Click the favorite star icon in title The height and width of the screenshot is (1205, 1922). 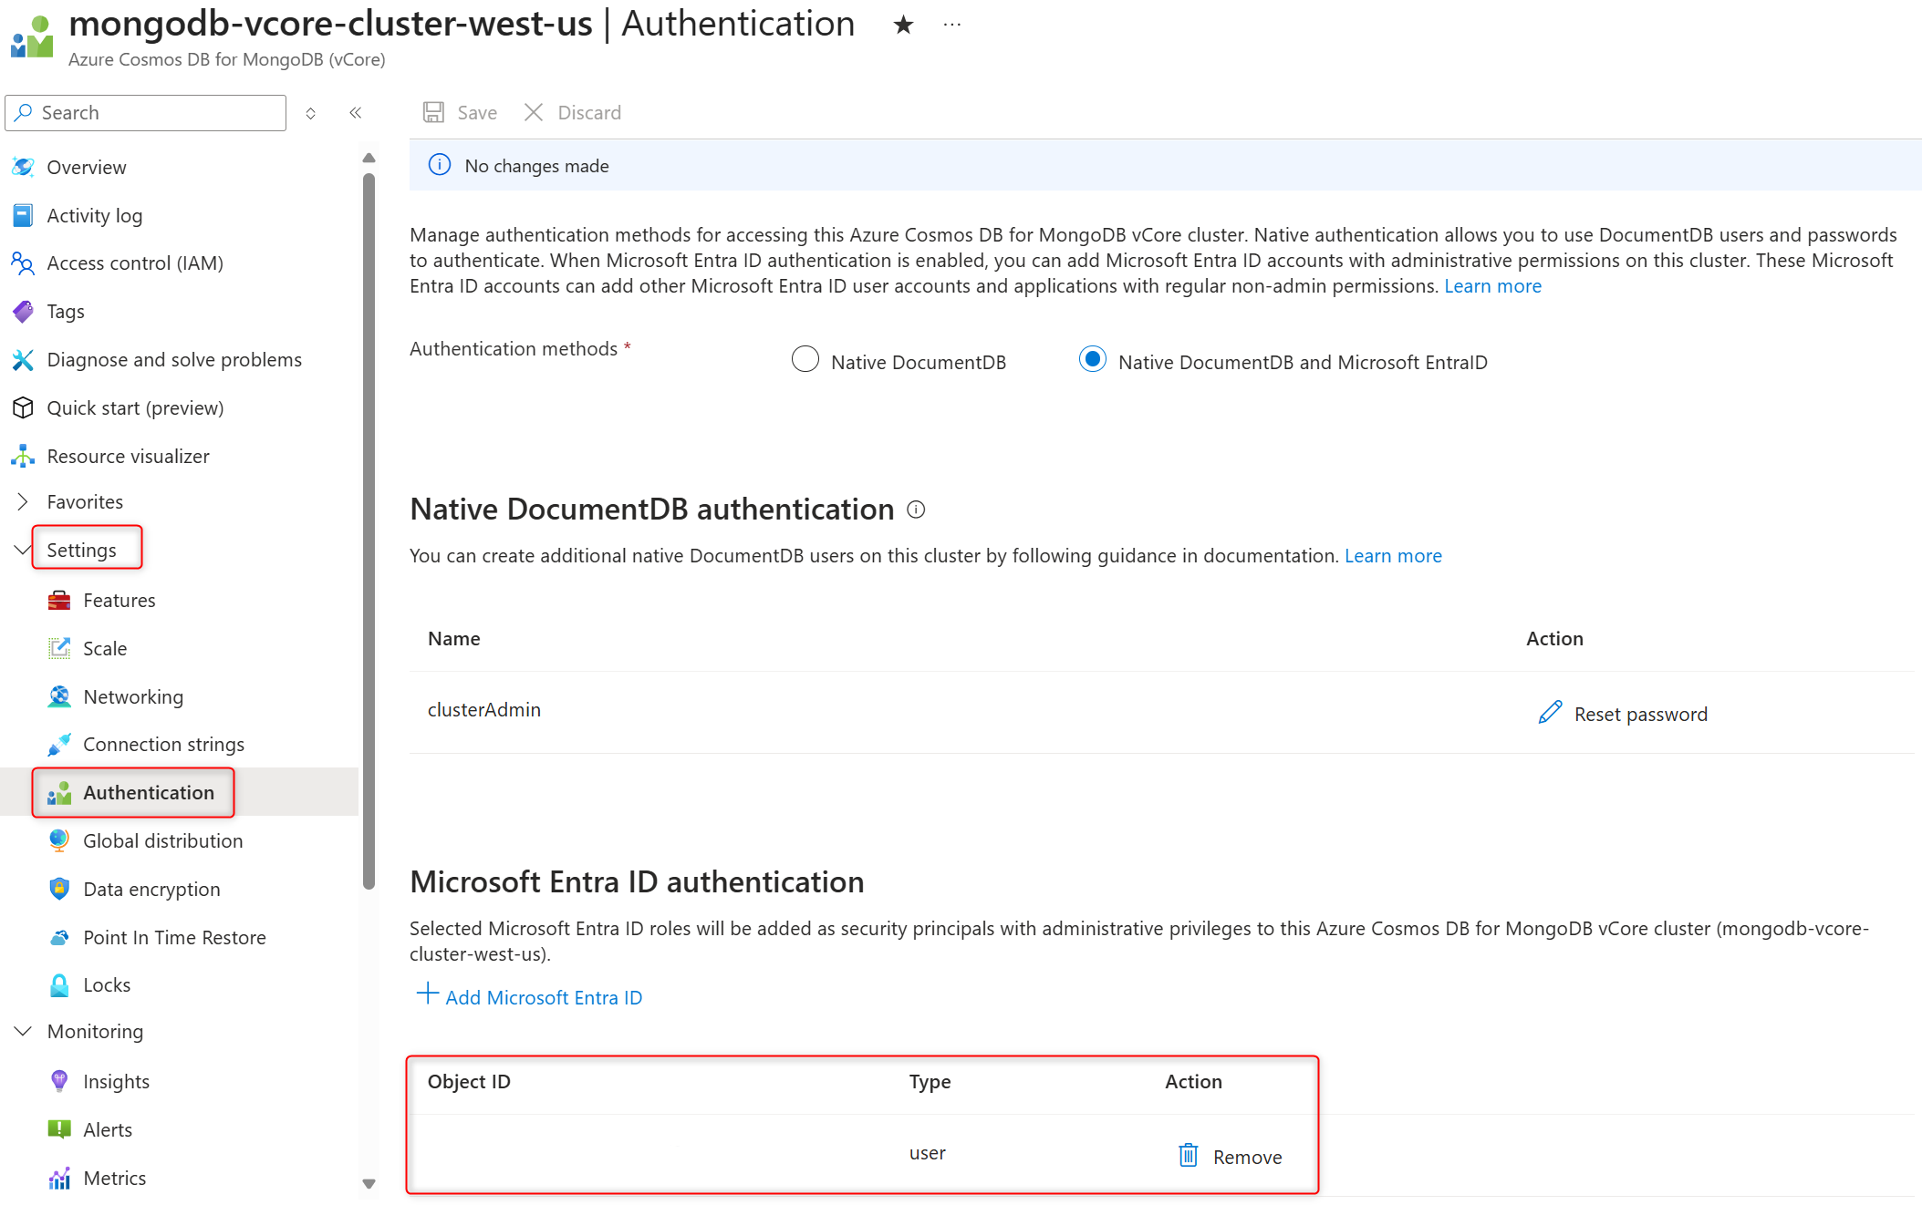(x=903, y=25)
